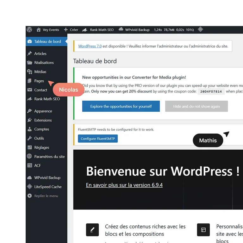
Task: Click FluentSMTP needs to be configured text
Action: coord(116,129)
